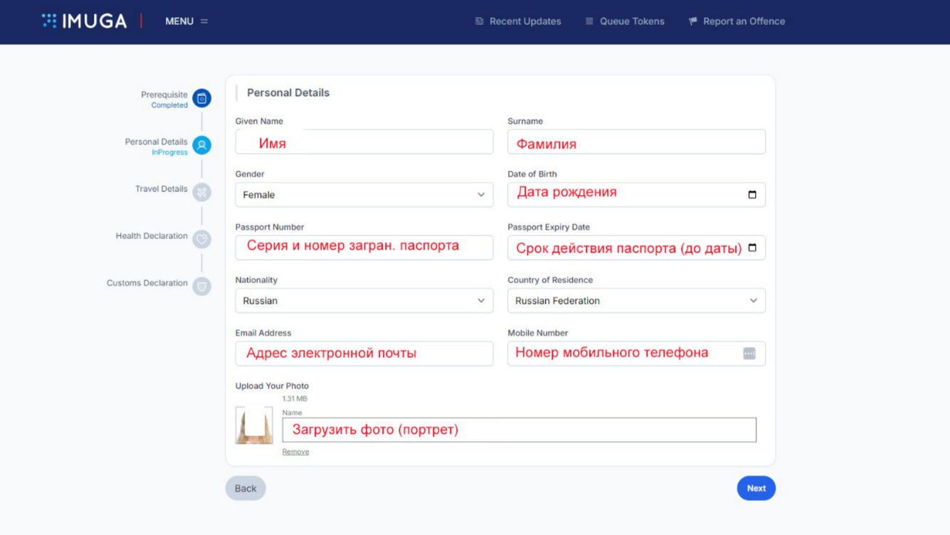
Task: Open the MENU hamburger icon
Action: [x=204, y=21]
